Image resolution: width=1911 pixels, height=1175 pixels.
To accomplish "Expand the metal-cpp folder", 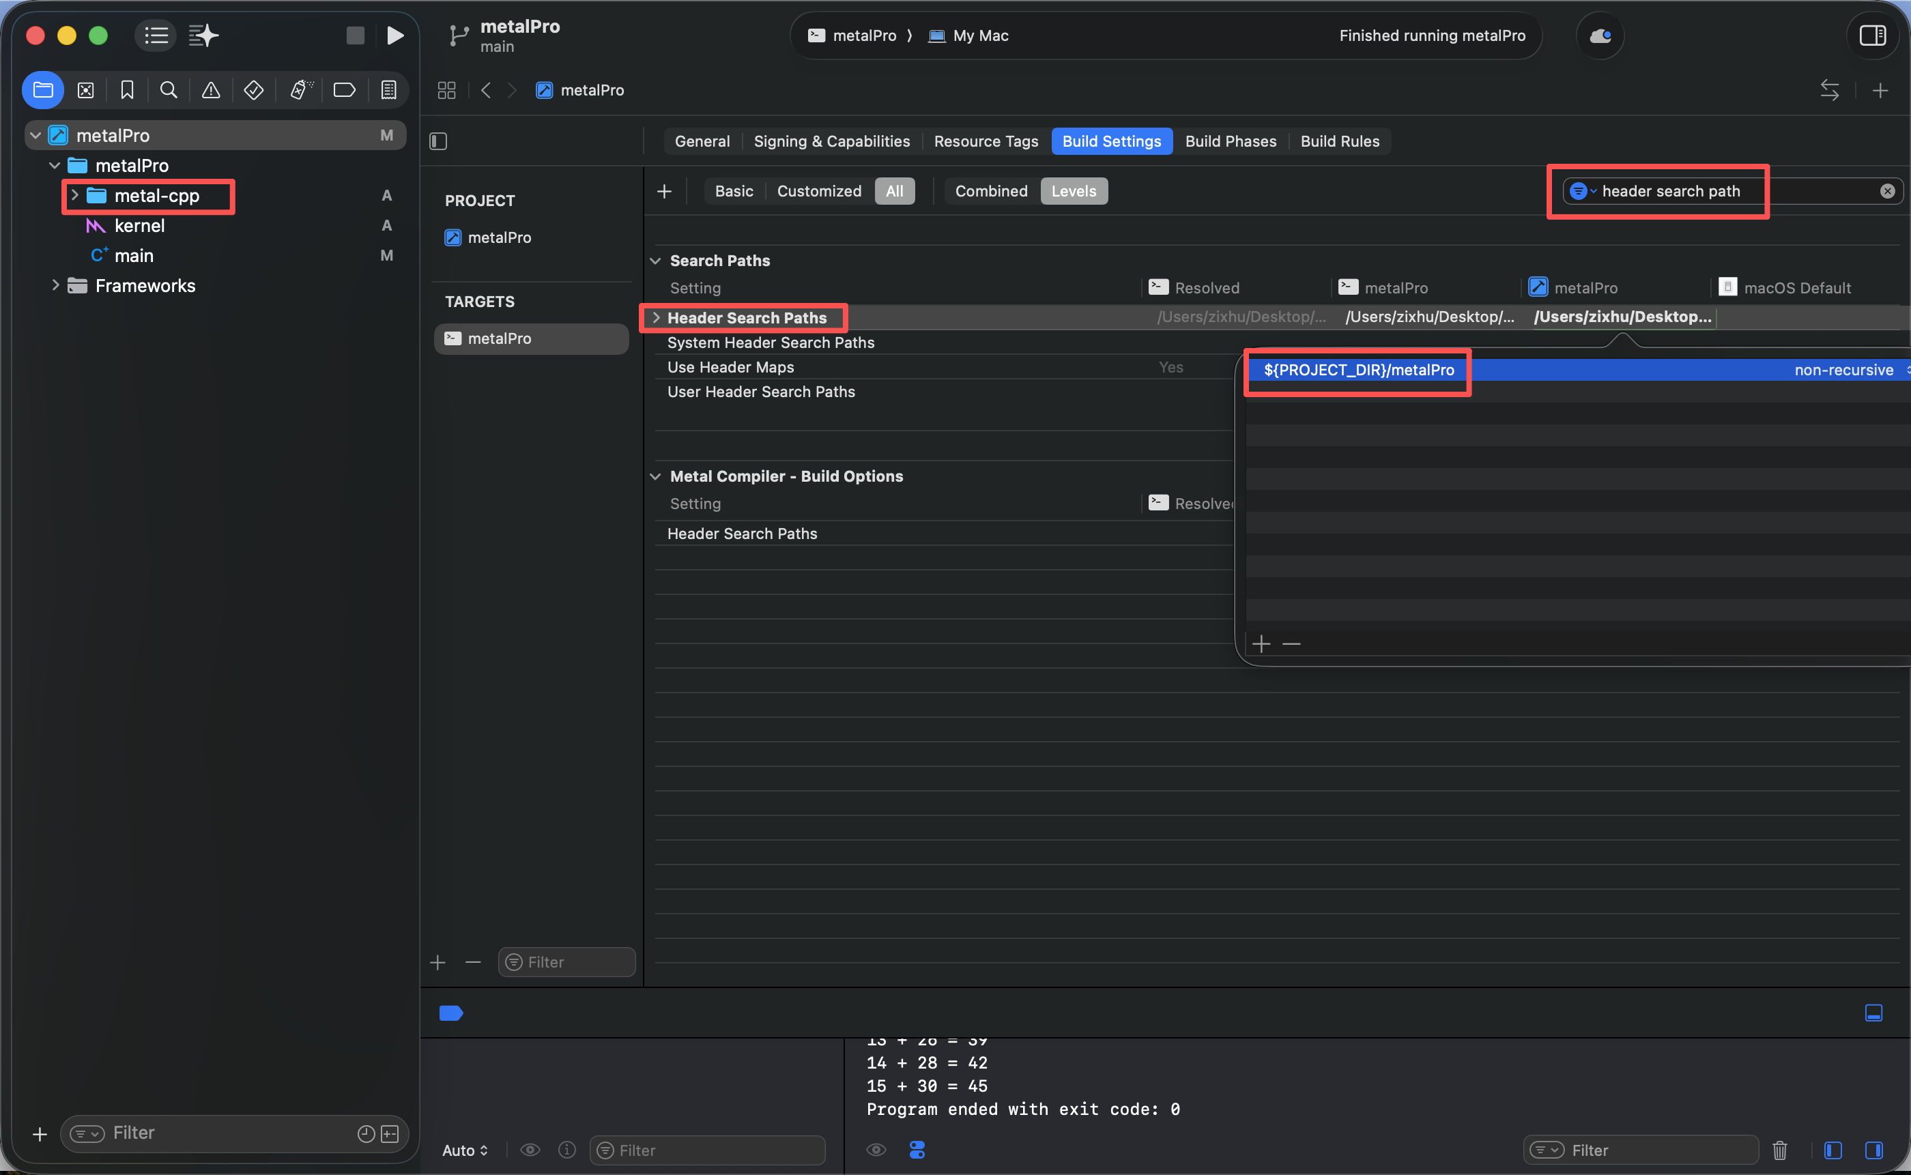I will [74, 195].
